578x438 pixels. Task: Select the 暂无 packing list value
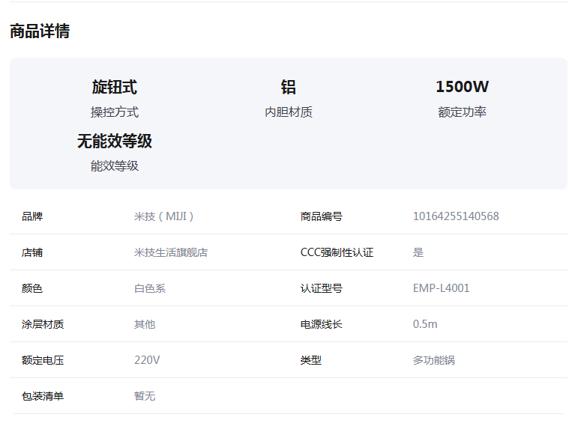(x=145, y=396)
